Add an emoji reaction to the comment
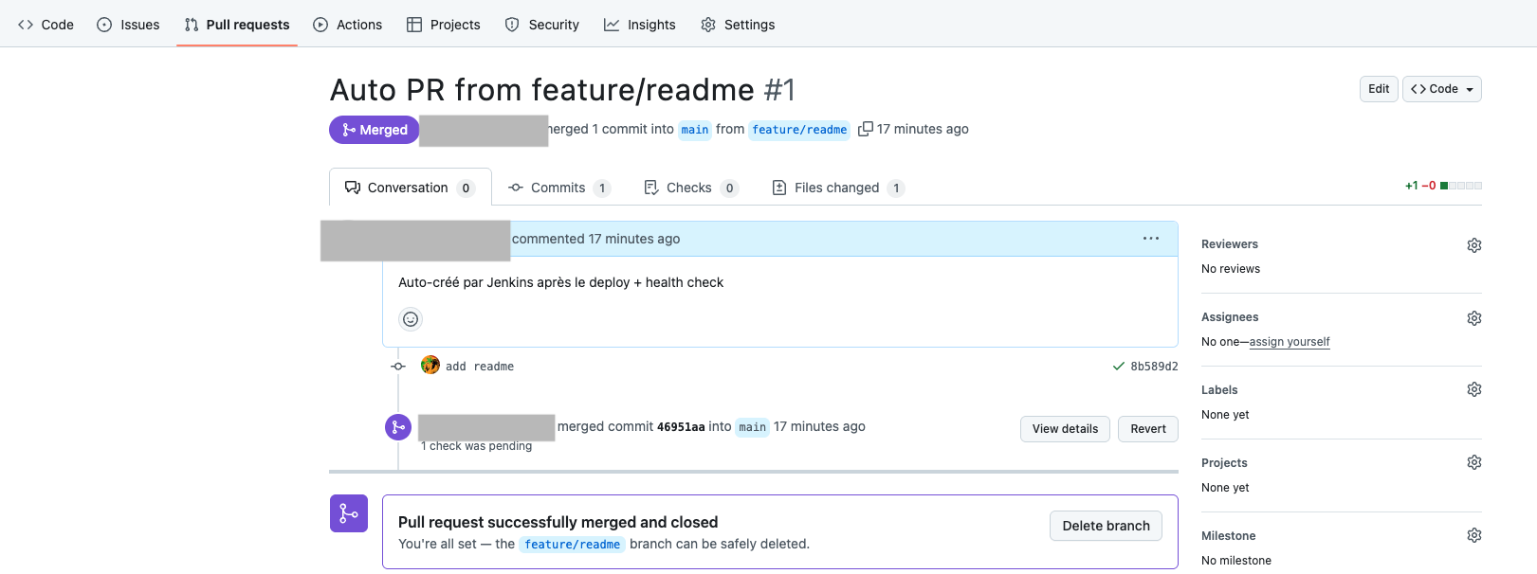This screenshot has height=574, width=1537. pyautogui.click(x=411, y=319)
